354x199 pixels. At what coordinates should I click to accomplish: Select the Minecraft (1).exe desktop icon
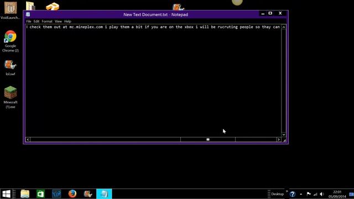11,97
